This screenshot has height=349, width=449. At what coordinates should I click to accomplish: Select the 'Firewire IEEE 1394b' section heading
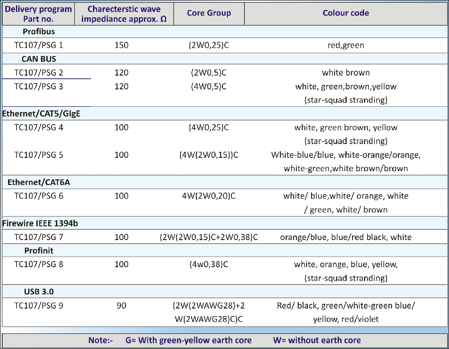40,224
